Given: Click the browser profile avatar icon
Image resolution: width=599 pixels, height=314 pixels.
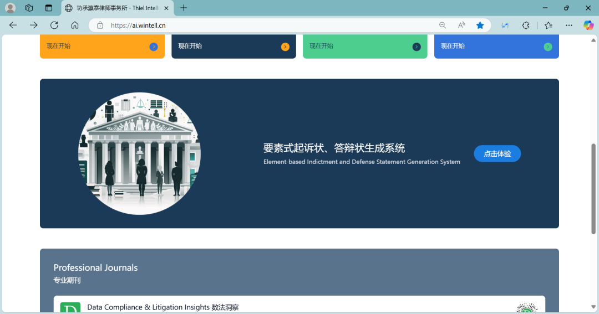Looking at the screenshot, I should click(10, 8).
